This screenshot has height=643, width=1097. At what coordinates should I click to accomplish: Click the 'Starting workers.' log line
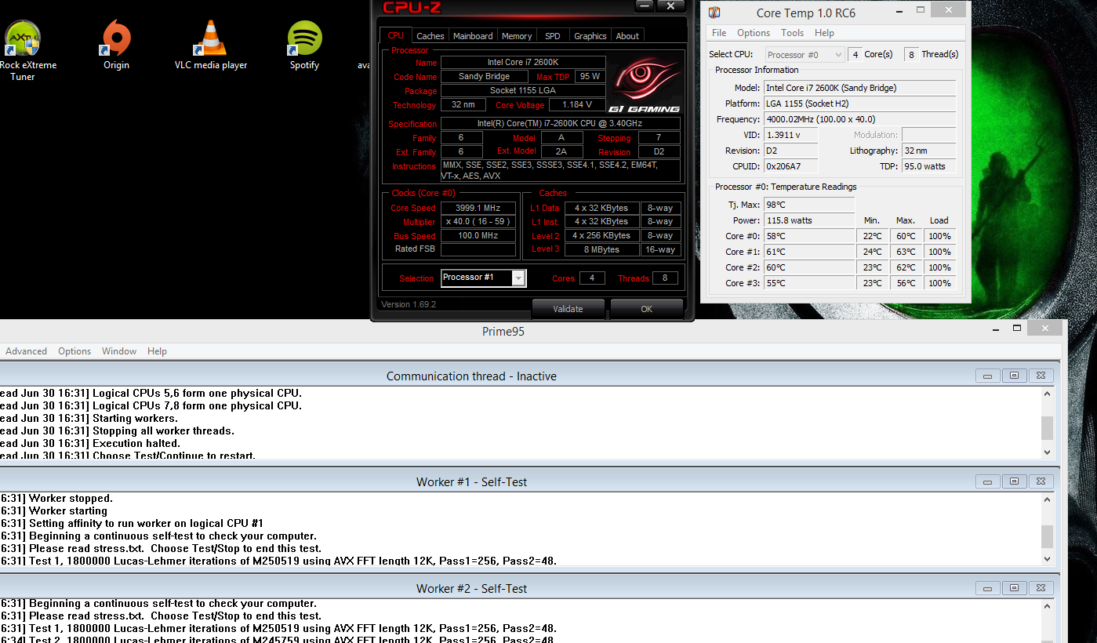[89, 418]
